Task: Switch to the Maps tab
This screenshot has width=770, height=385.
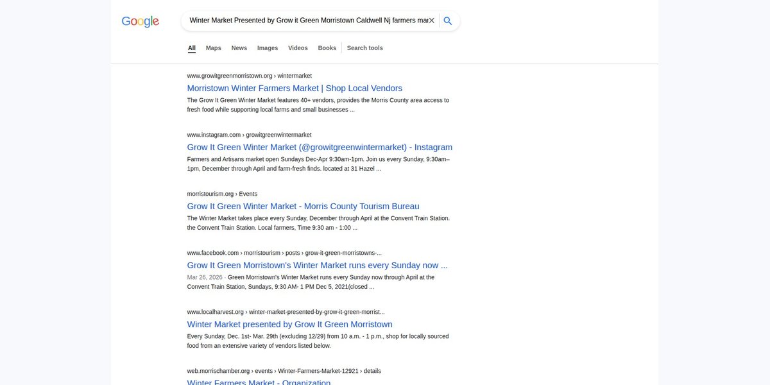Action: coord(214,48)
